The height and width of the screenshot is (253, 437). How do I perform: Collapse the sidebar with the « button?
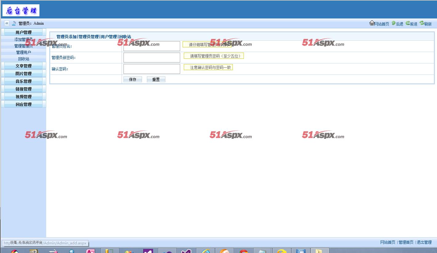(x=7, y=23)
